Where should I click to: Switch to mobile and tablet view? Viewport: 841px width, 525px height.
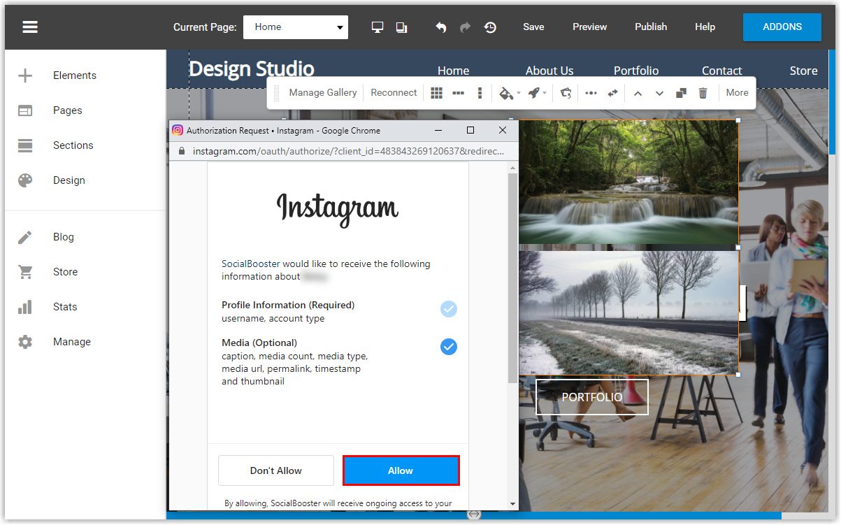pyautogui.click(x=401, y=27)
